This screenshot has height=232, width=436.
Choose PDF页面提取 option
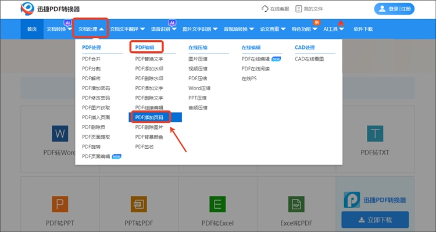tap(96, 137)
